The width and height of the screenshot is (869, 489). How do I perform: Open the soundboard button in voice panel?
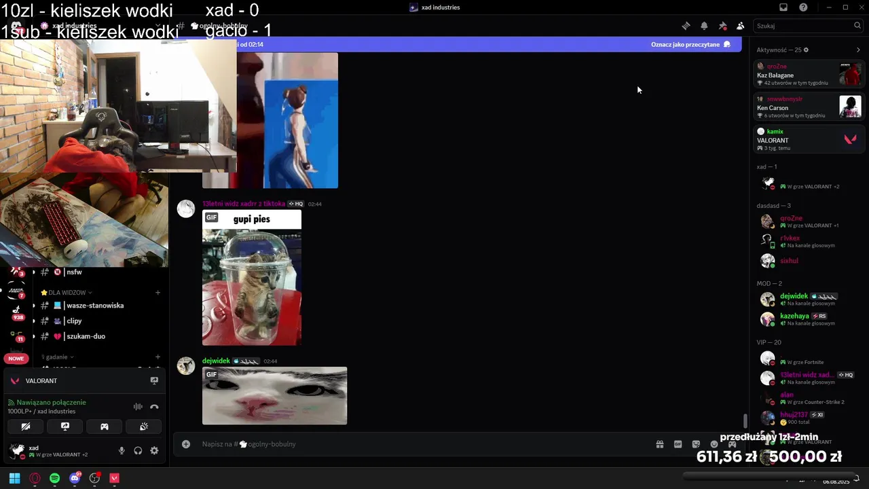tap(144, 427)
